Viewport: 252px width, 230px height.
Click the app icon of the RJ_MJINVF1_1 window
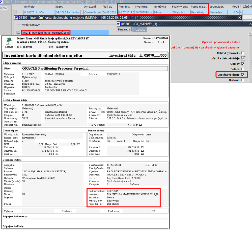coord(119,24)
